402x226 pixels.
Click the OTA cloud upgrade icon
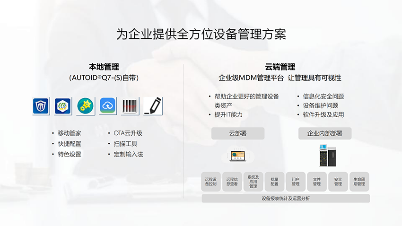(108, 106)
